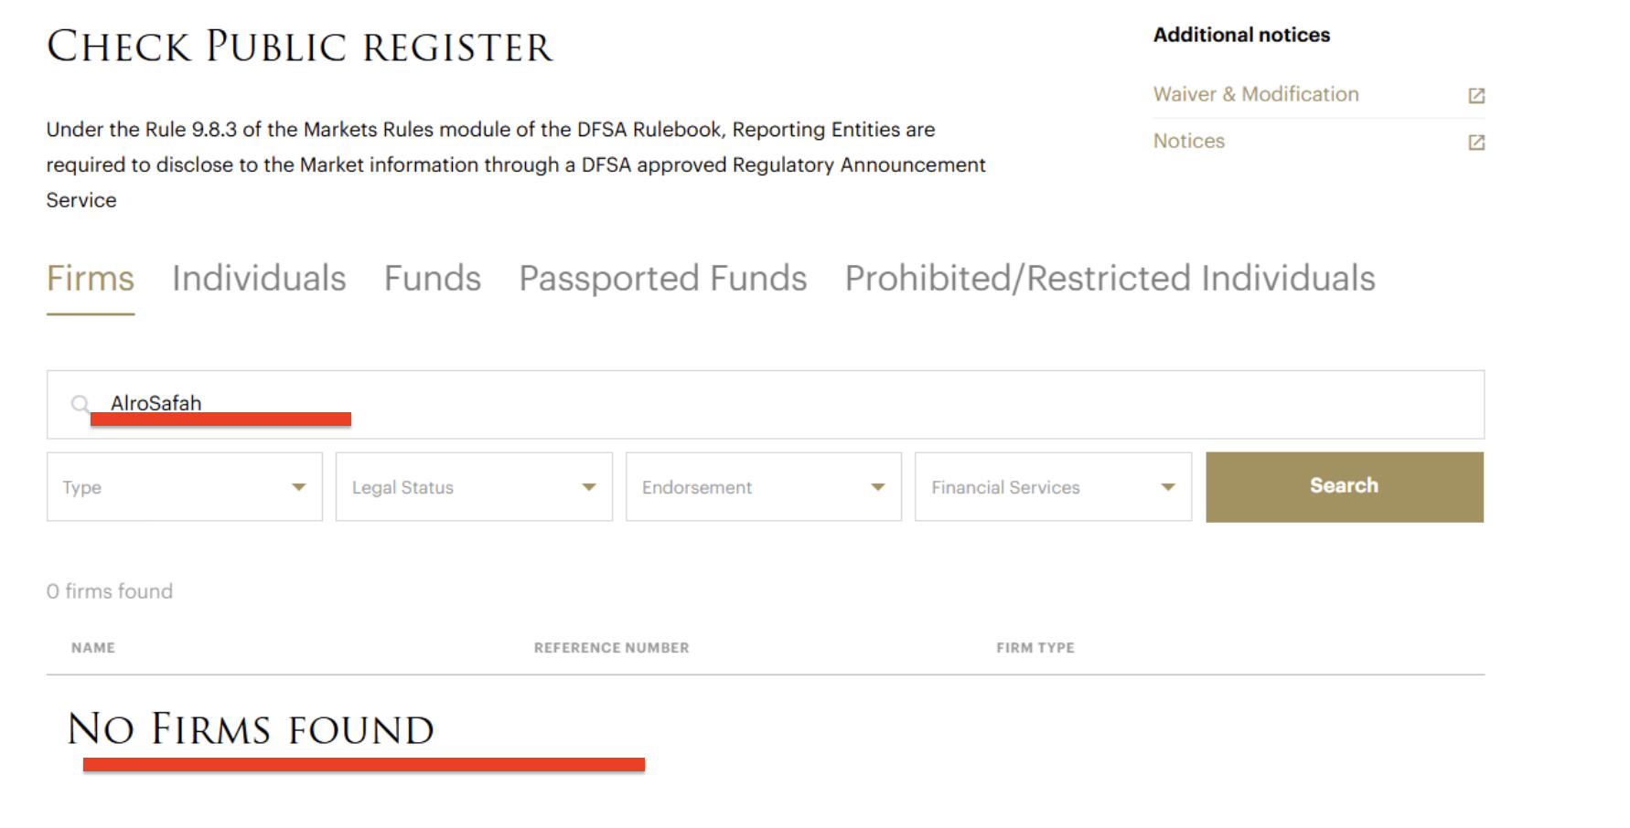Viewport: 1630px width, 828px height.
Task: Expand the Type dropdown arrow
Action: pyautogui.click(x=298, y=487)
